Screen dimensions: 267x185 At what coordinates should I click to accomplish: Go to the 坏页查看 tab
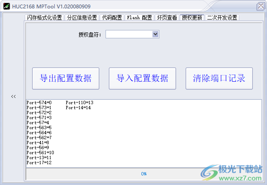coord(167,17)
